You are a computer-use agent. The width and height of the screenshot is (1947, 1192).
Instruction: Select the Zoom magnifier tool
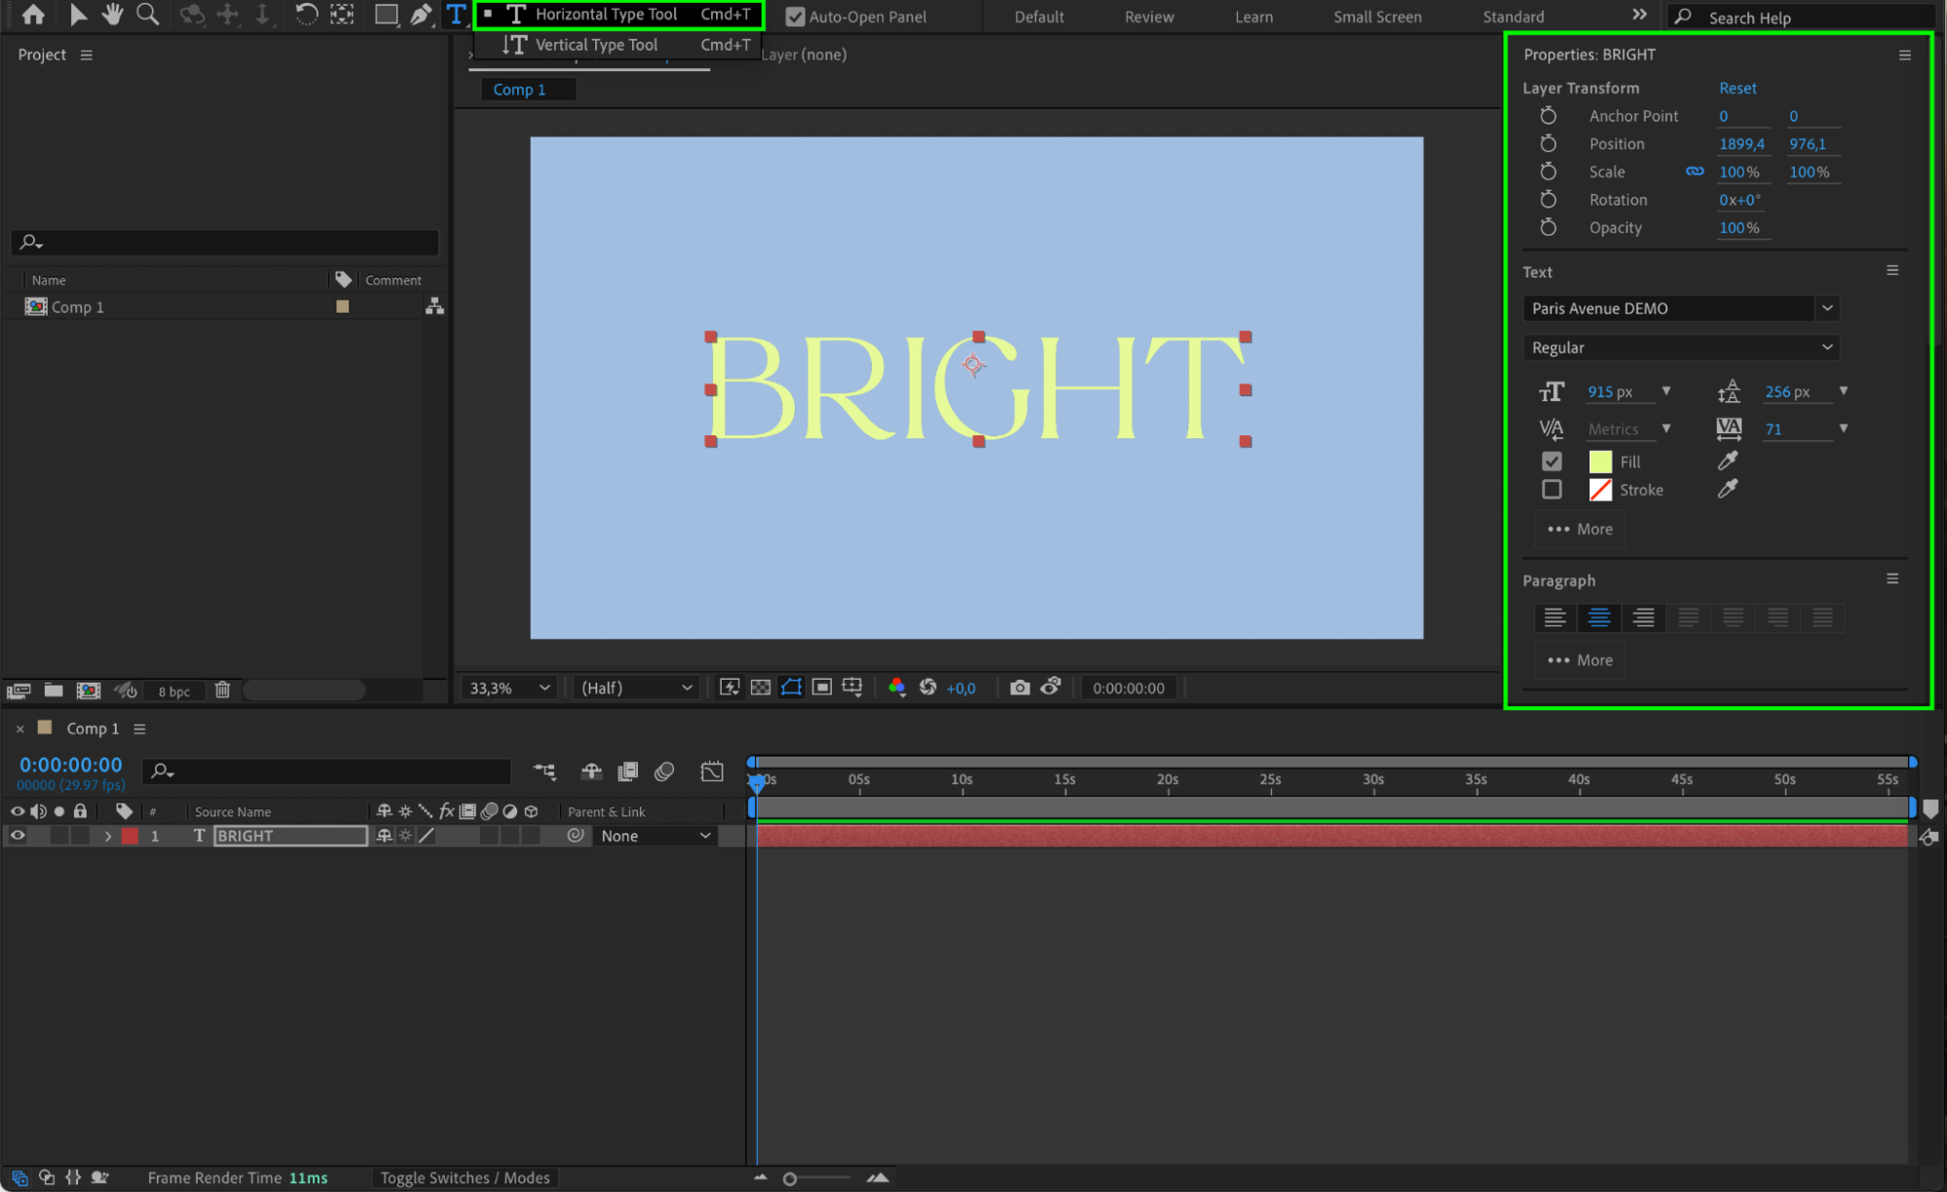tap(147, 15)
